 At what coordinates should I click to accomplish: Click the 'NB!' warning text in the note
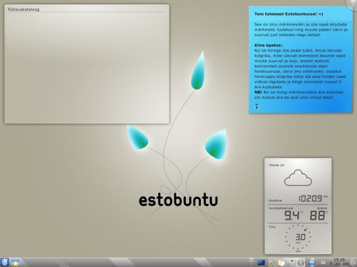click(x=258, y=92)
